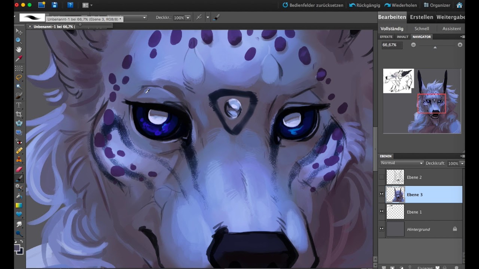Screen dimensions: 479x269
Task: Click the save floppy disk icon
Action: click(x=55, y=5)
